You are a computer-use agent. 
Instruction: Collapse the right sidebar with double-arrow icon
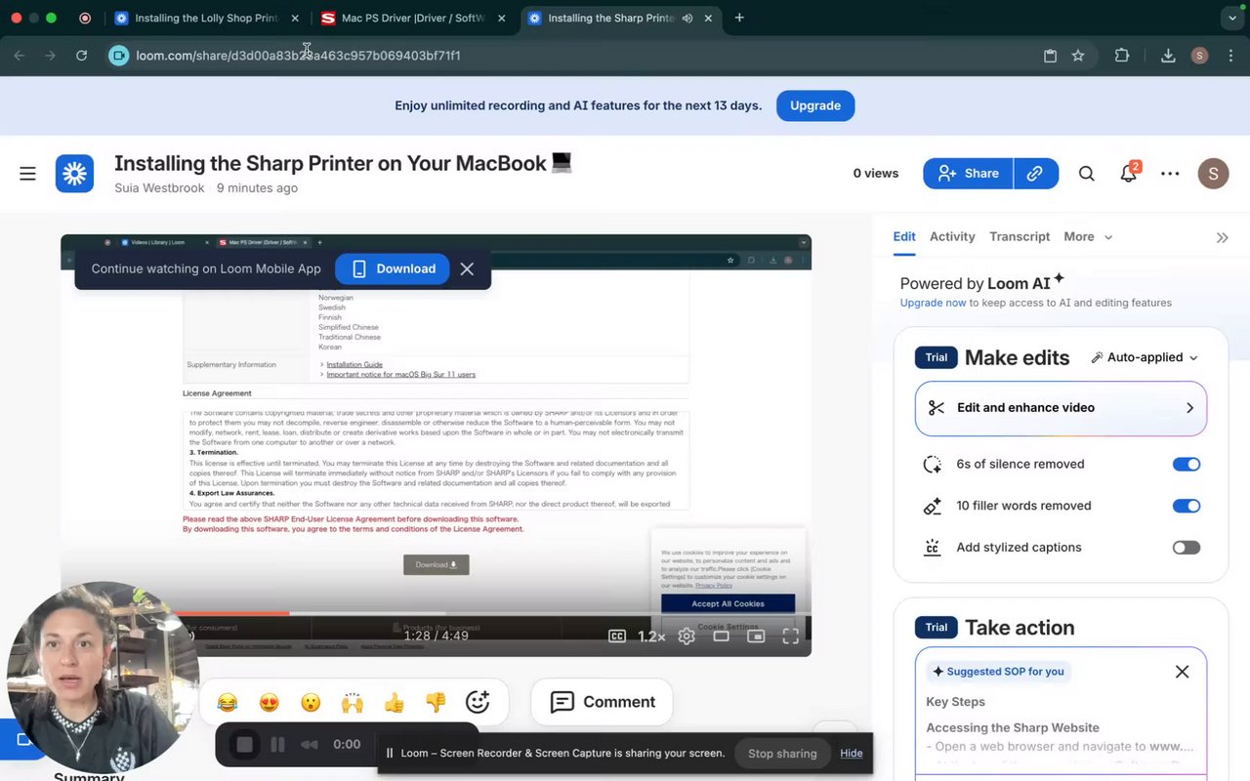1222,237
